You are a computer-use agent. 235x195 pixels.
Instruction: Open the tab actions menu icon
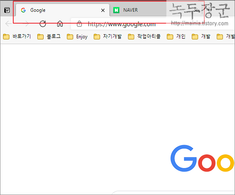tap(7, 10)
